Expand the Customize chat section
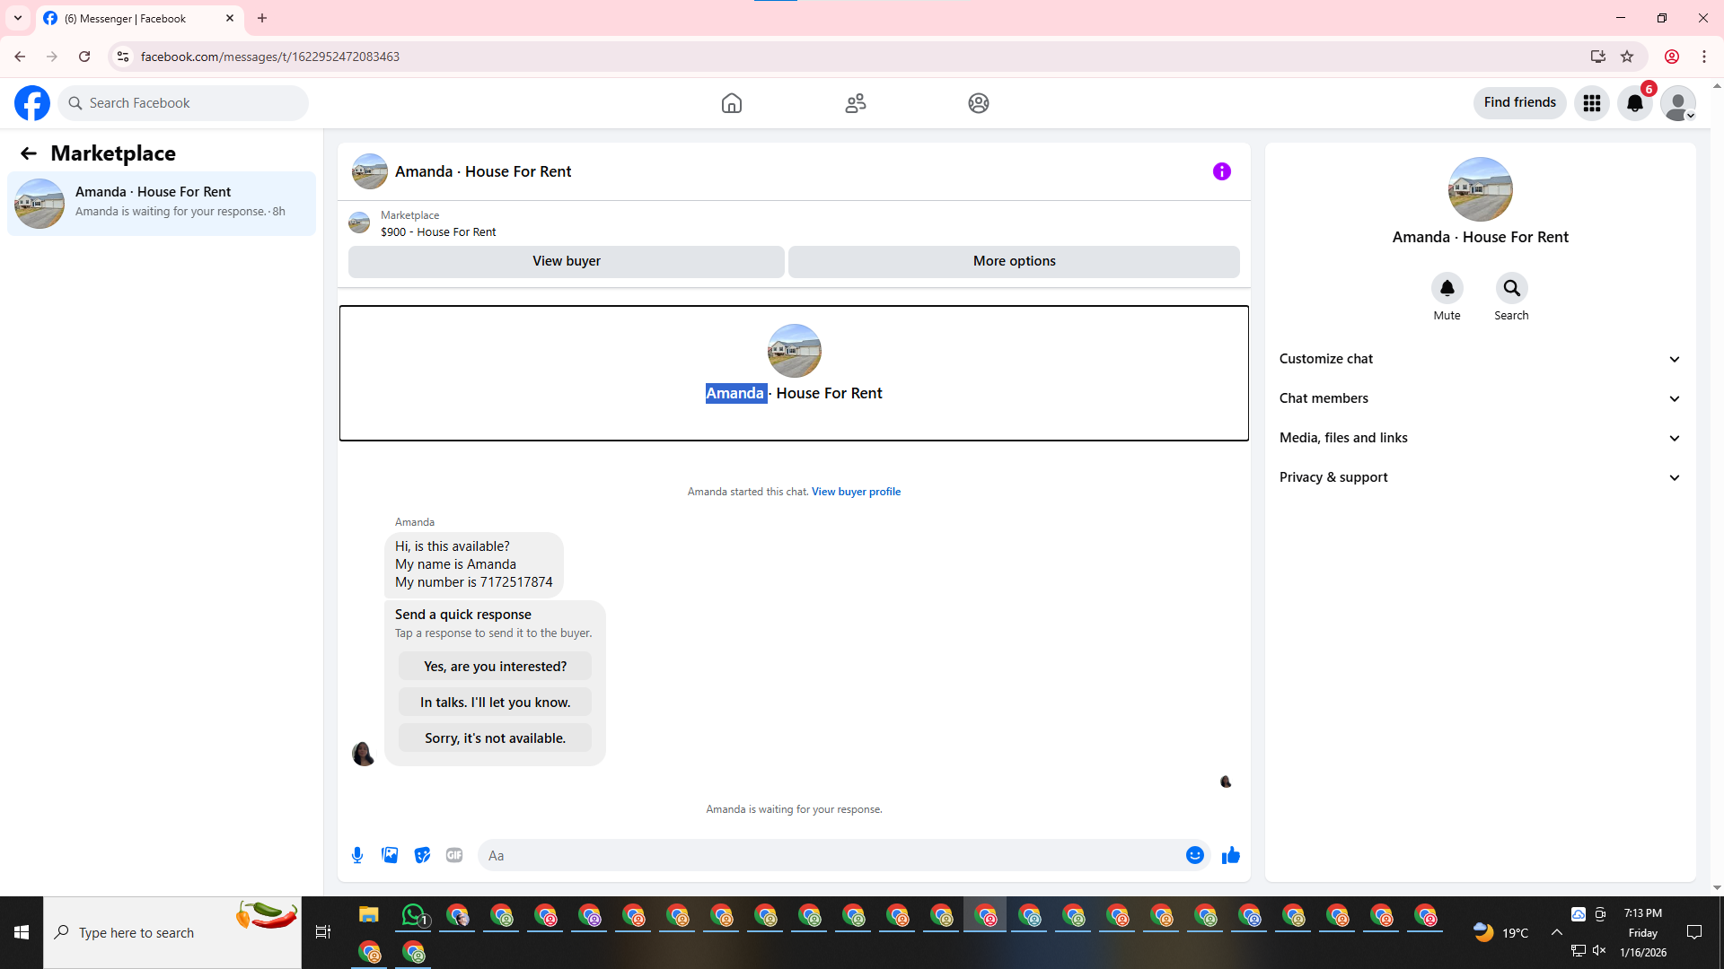 tap(1480, 359)
